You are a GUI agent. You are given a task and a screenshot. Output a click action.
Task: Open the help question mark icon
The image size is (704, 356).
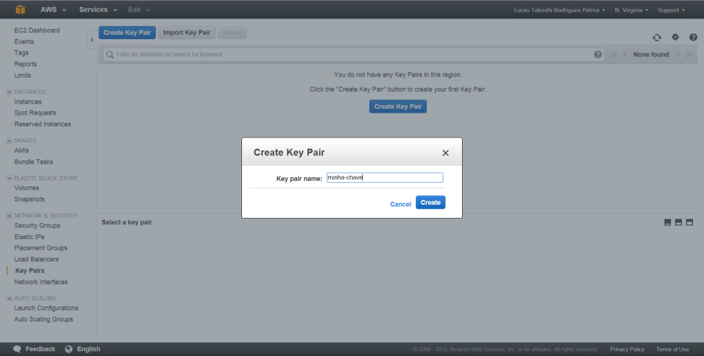[x=693, y=37]
